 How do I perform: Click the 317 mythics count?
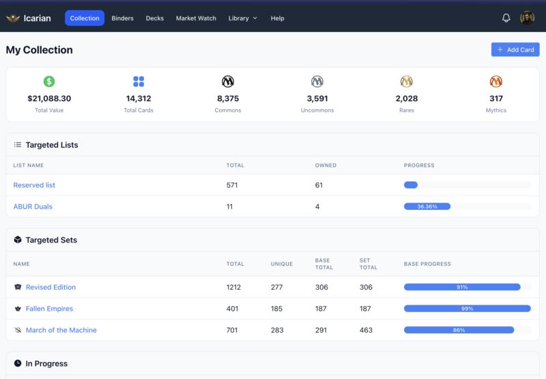point(496,98)
